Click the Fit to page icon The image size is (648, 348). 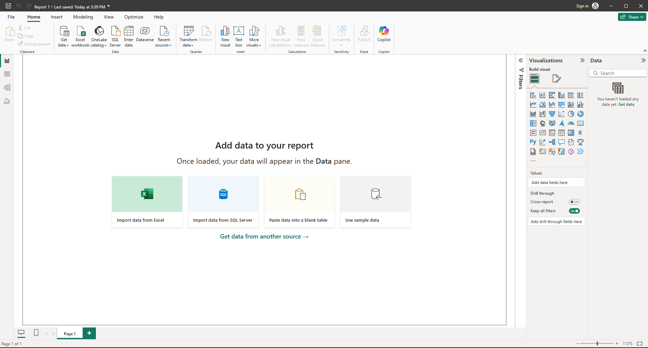640,344
